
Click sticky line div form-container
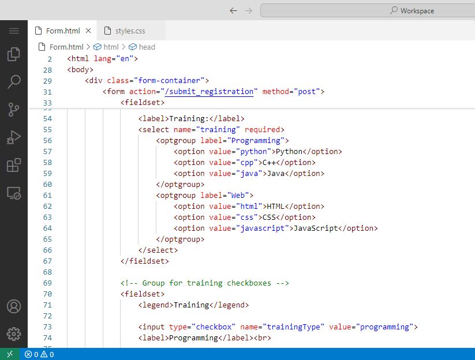point(147,81)
